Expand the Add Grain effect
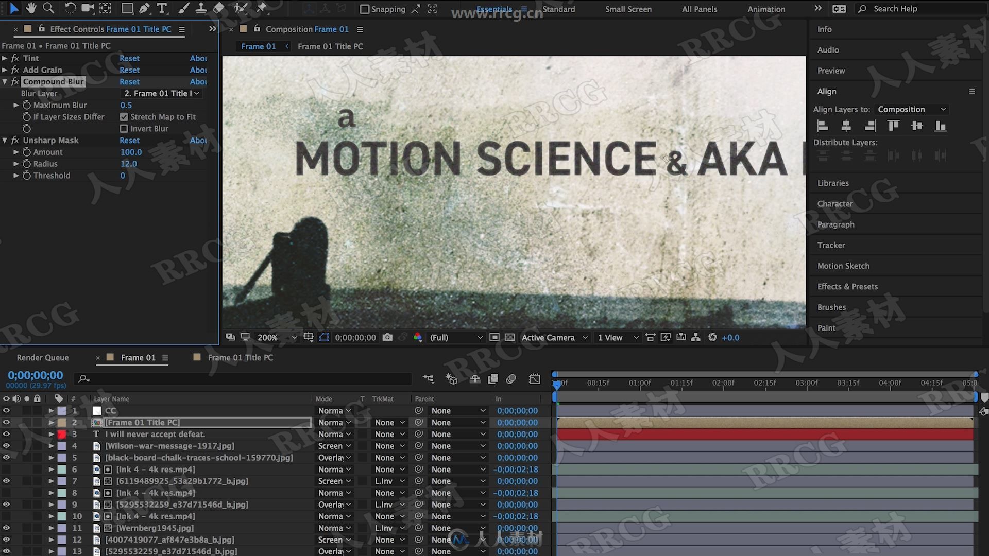The image size is (989, 556). click(5, 70)
